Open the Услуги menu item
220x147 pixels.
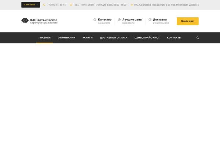coord(87,38)
